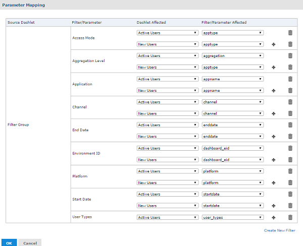Open Environment ID New Users dashboard_eid dropdown
This screenshot has width=303, height=246.
point(233,160)
